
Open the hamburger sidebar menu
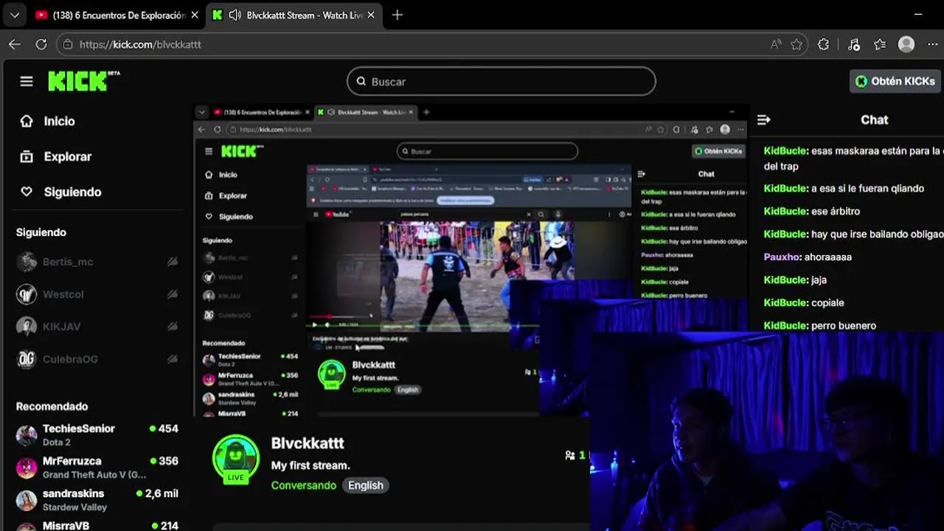pyautogui.click(x=27, y=81)
